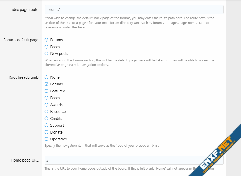Screen dimensions: 241x176
Task: Select Donate as root breadcrumb
Action: (46, 132)
